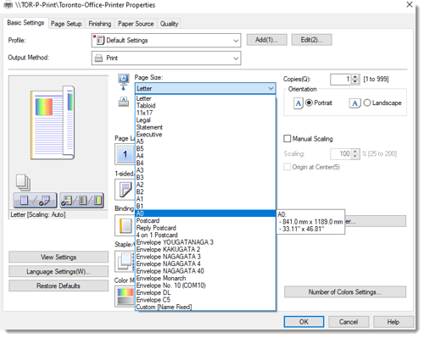Screen dimensions: 424x338
Task: Click the 1 on 1 page layout icon
Action: [x=125, y=154]
